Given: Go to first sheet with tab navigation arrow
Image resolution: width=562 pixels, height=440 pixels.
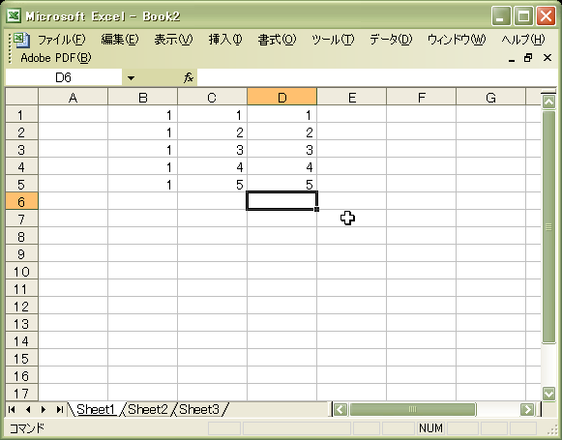Looking at the screenshot, I should 12,409.
